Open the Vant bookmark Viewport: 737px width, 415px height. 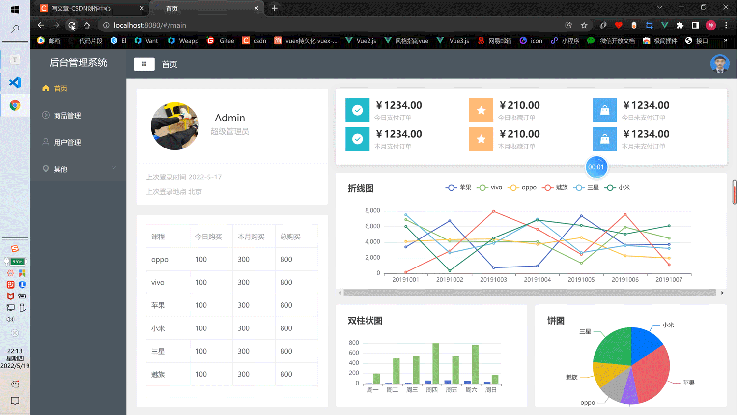point(146,41)
